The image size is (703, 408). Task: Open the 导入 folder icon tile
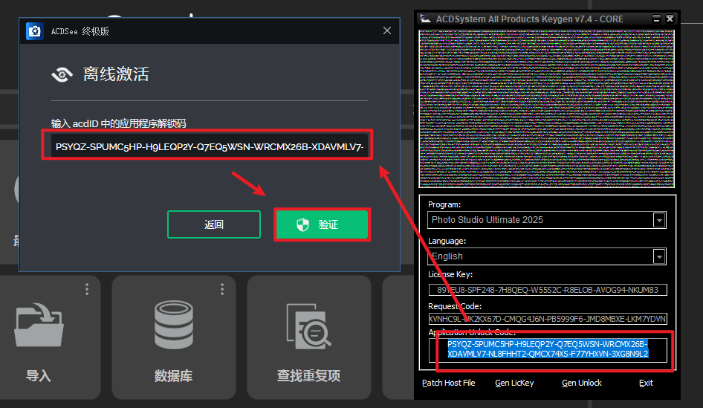[38, 328]
